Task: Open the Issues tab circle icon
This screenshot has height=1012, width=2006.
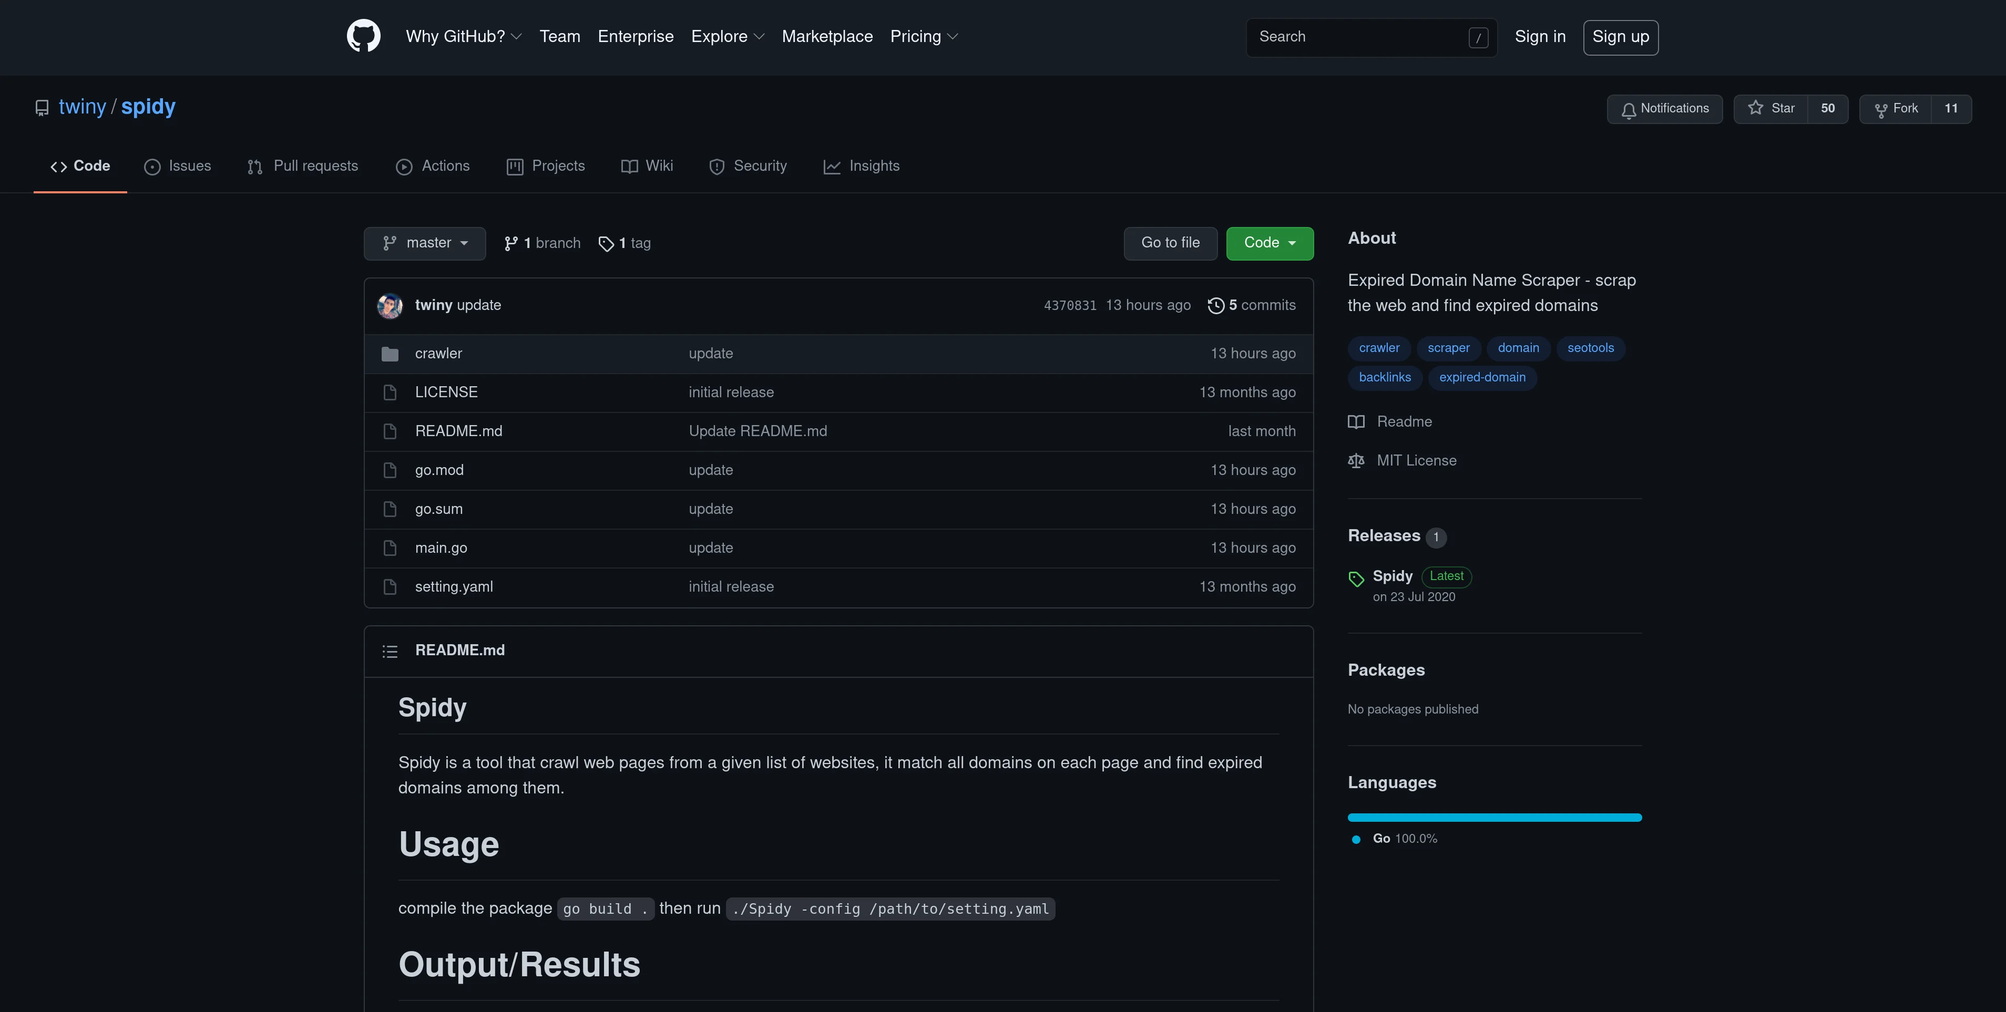Action: (x=152, y=167)
